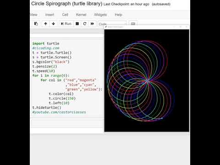Click the 't = turtle.Turtle()' line
The width and height of the screenshot is (220, 165).
52,53
